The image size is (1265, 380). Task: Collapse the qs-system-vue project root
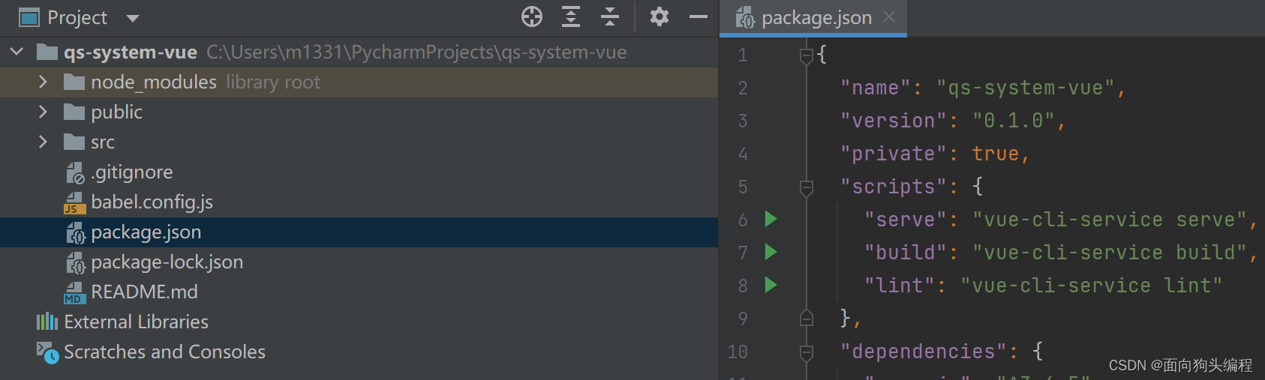(17, 52)
